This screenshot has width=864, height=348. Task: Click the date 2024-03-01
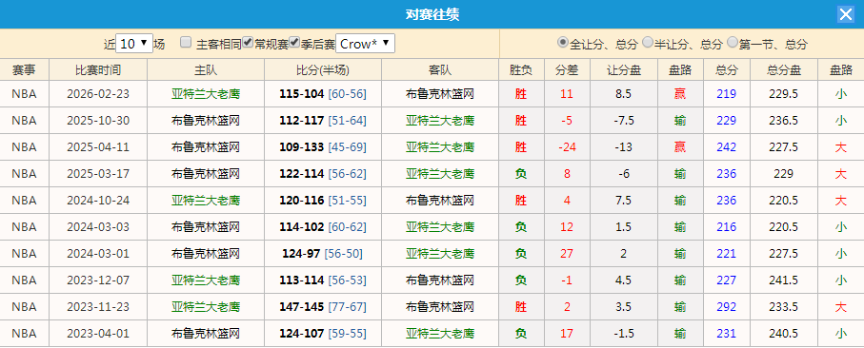(x=98, y=254)
